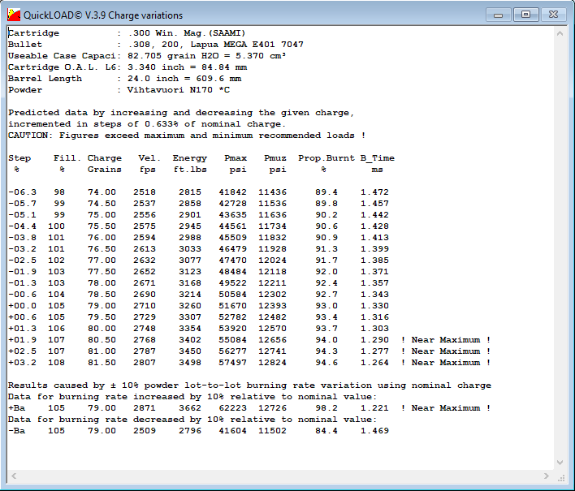Viewport: 575px width, 491px height.
Task: Click the Pmax column header
Action: click(236, 158)
